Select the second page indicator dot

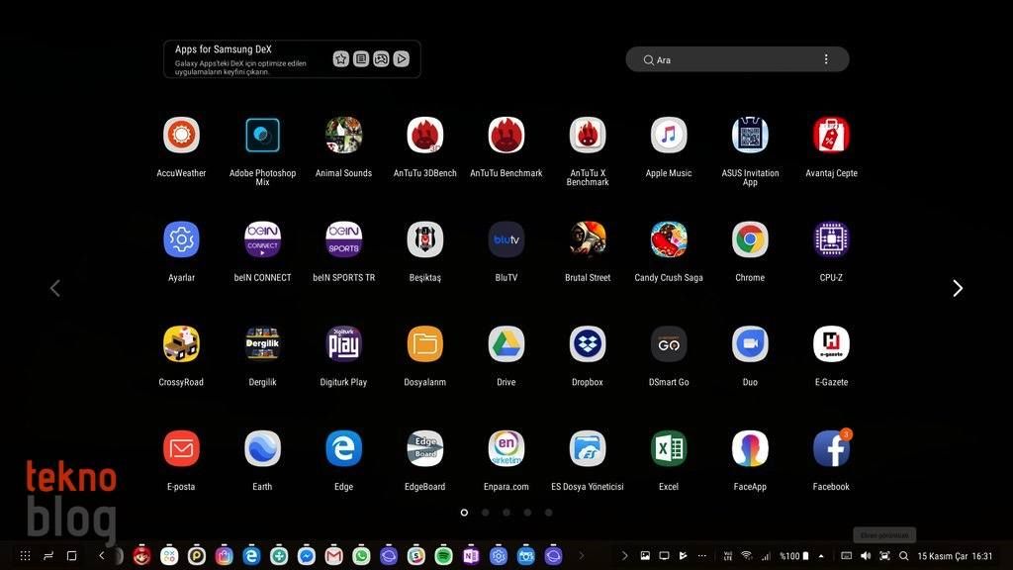pos(485,513)
